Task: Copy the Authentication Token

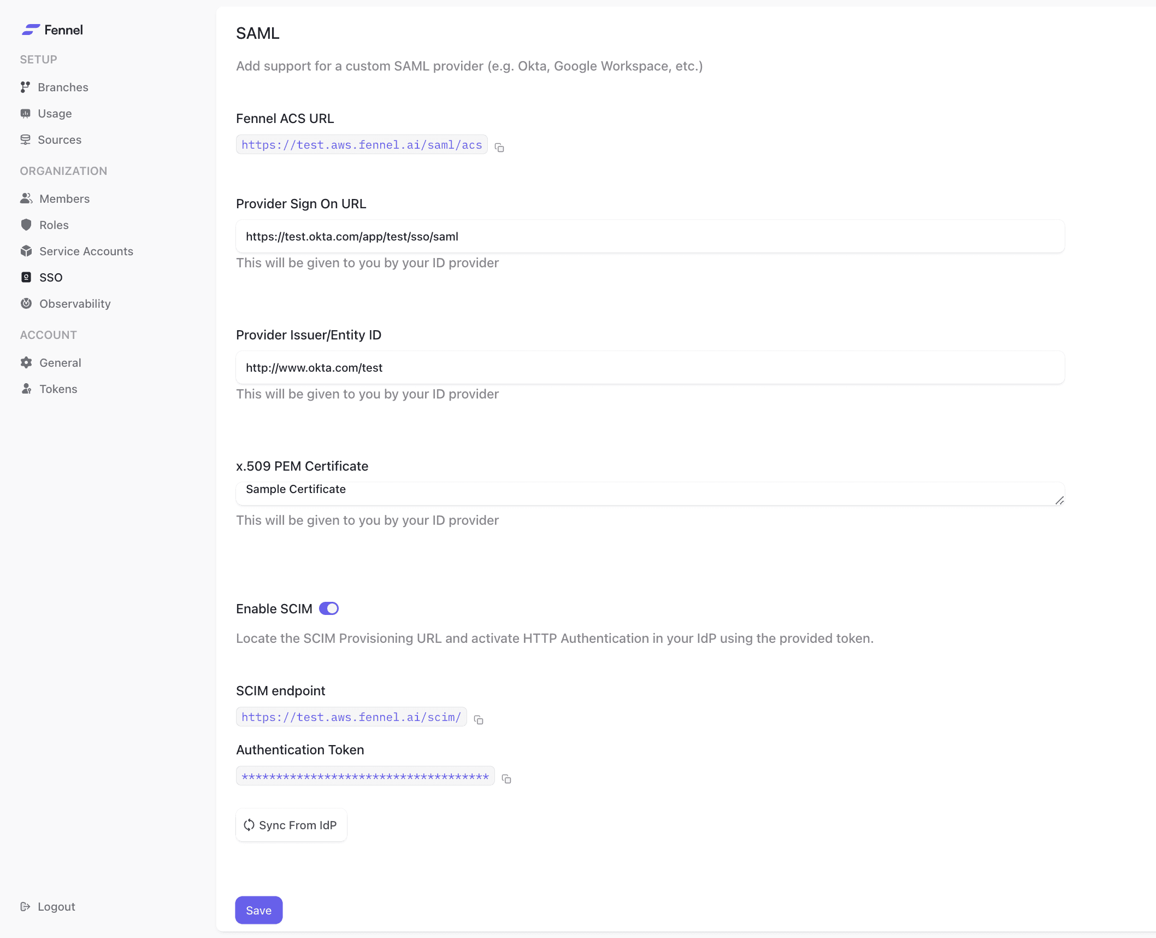Action: [506, 778]
